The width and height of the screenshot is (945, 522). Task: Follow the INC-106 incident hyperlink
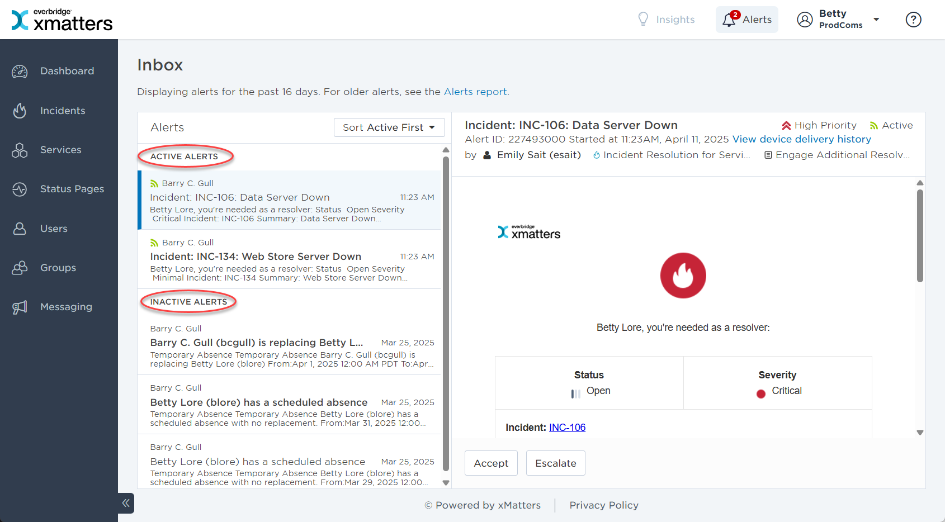(567, 428)
